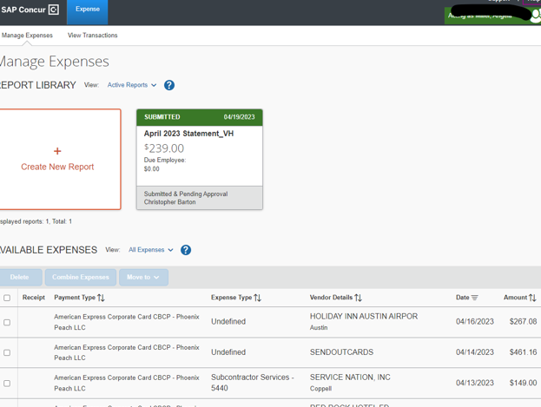Sort by Amount arrows

coord(532,298)
